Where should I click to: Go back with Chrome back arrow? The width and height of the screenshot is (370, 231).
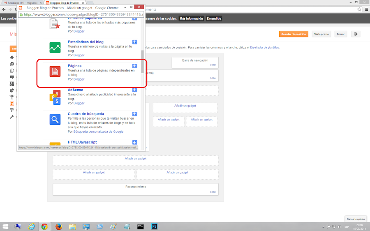coord(4,9)
